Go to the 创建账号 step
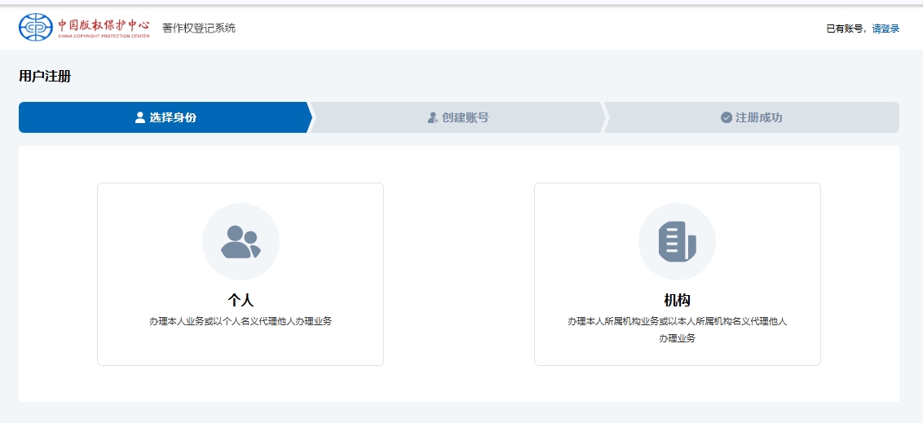923x423 pixels. [x=465, y=117]
